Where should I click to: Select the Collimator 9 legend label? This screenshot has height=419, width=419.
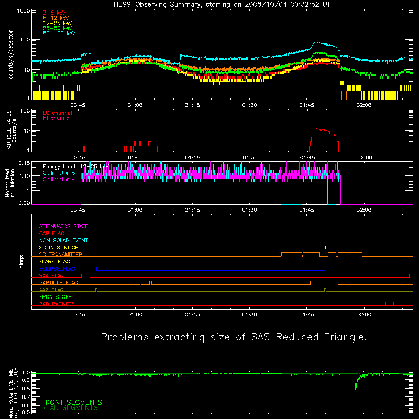click(59, 179)
